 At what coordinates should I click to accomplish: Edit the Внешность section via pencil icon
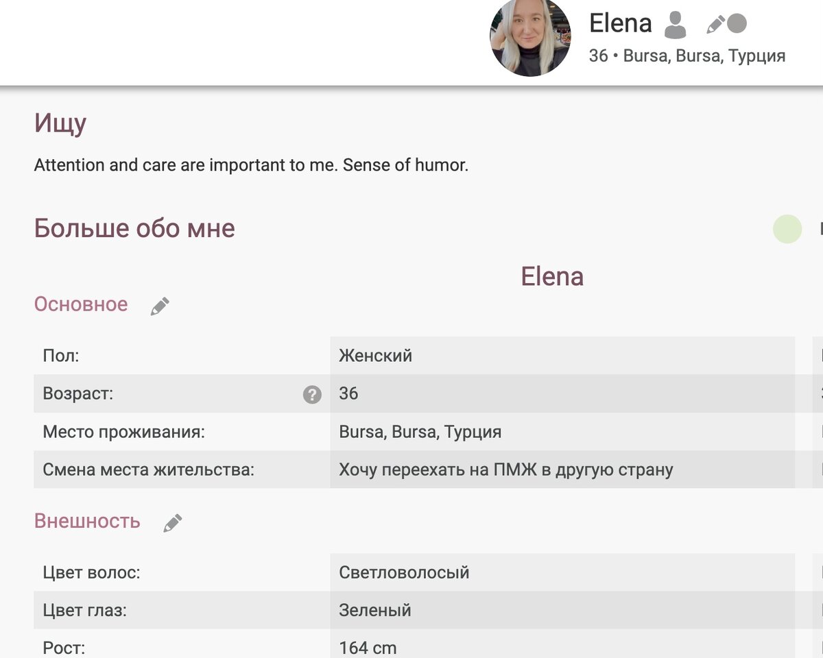point(173,523)
